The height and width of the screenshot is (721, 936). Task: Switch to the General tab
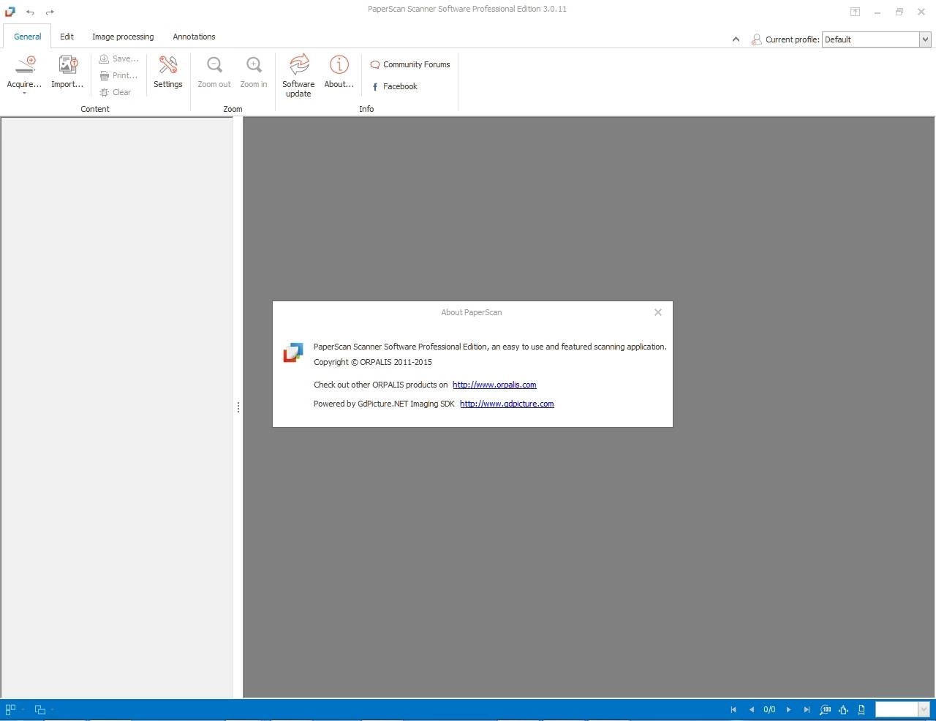(x=28, y=37)
